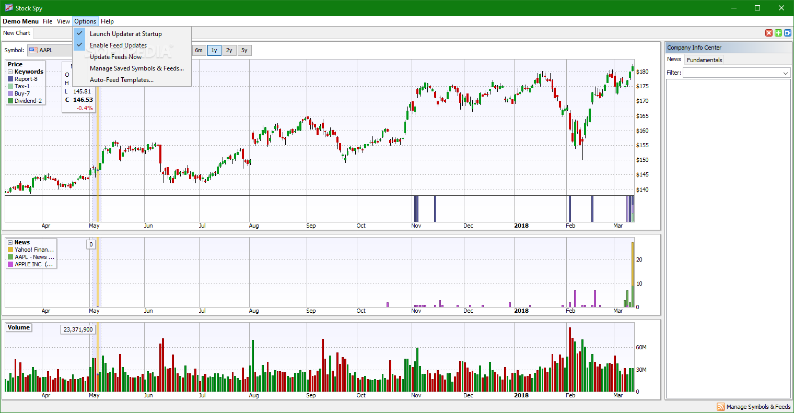This screenshot has width=794, height=413.
Task: Collapse the News legend group
Action: click(x=10, y=242)
